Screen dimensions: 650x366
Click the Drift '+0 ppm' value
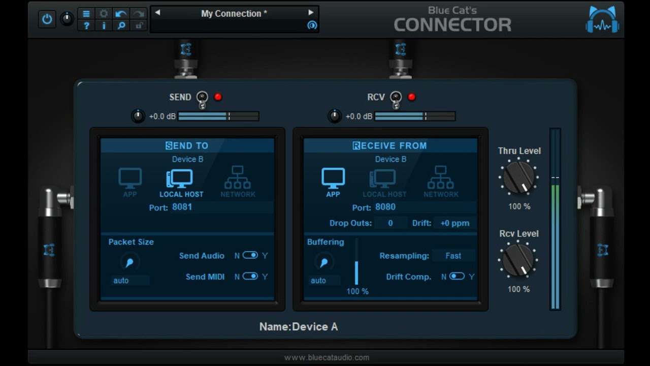click(x=455, y=223)
